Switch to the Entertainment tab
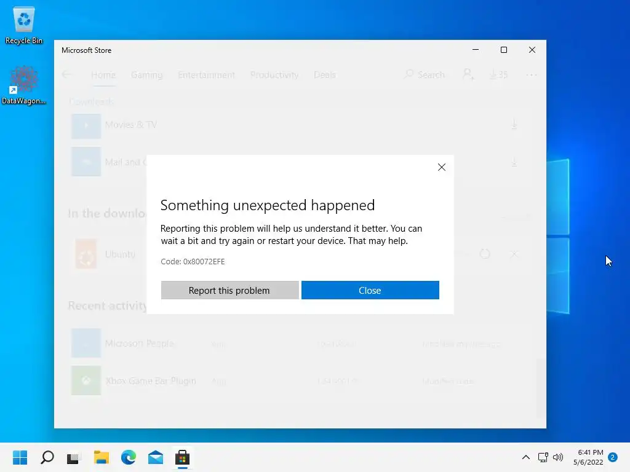Screen dimensions: 630x472 point(207,75)
